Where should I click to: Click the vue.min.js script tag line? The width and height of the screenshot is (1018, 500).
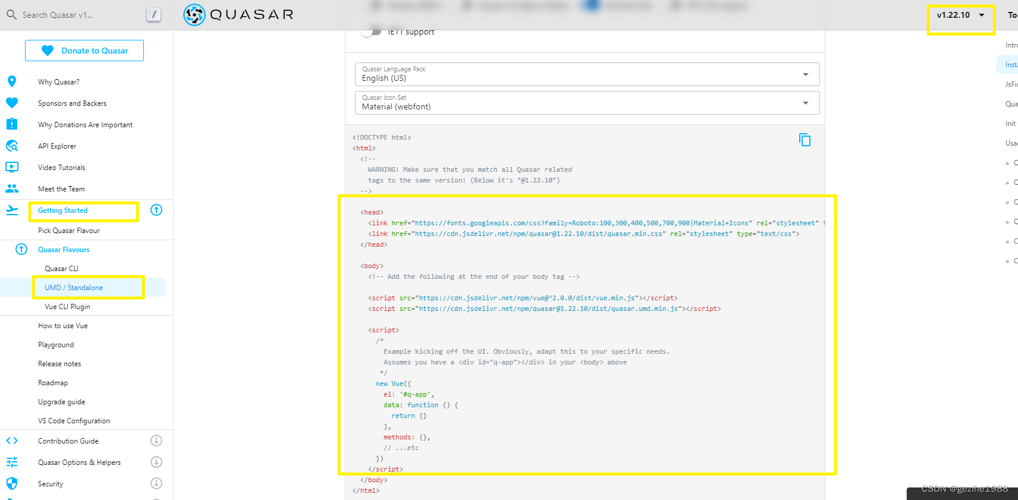point(523,298)
